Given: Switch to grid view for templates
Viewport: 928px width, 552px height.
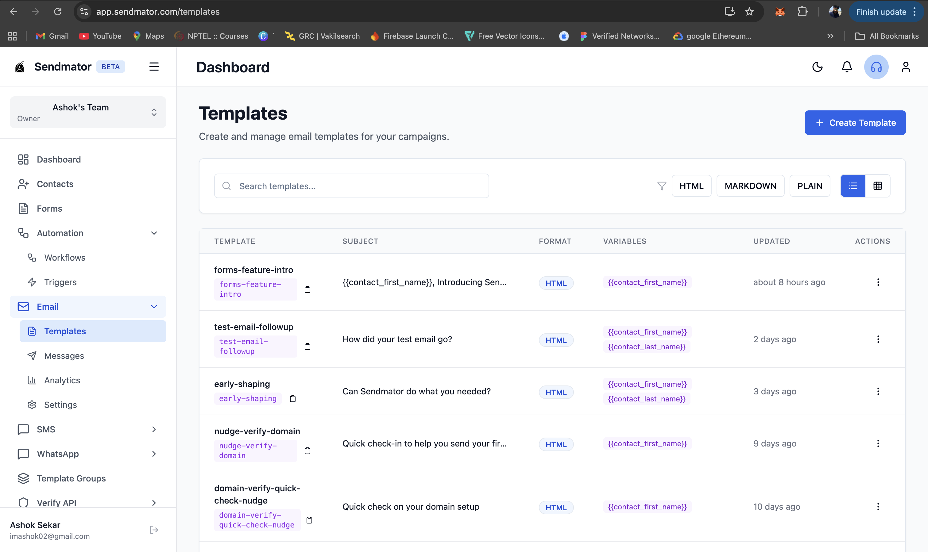Looking at the screenshot, I should pyautogui.click(x=878, y=186).
